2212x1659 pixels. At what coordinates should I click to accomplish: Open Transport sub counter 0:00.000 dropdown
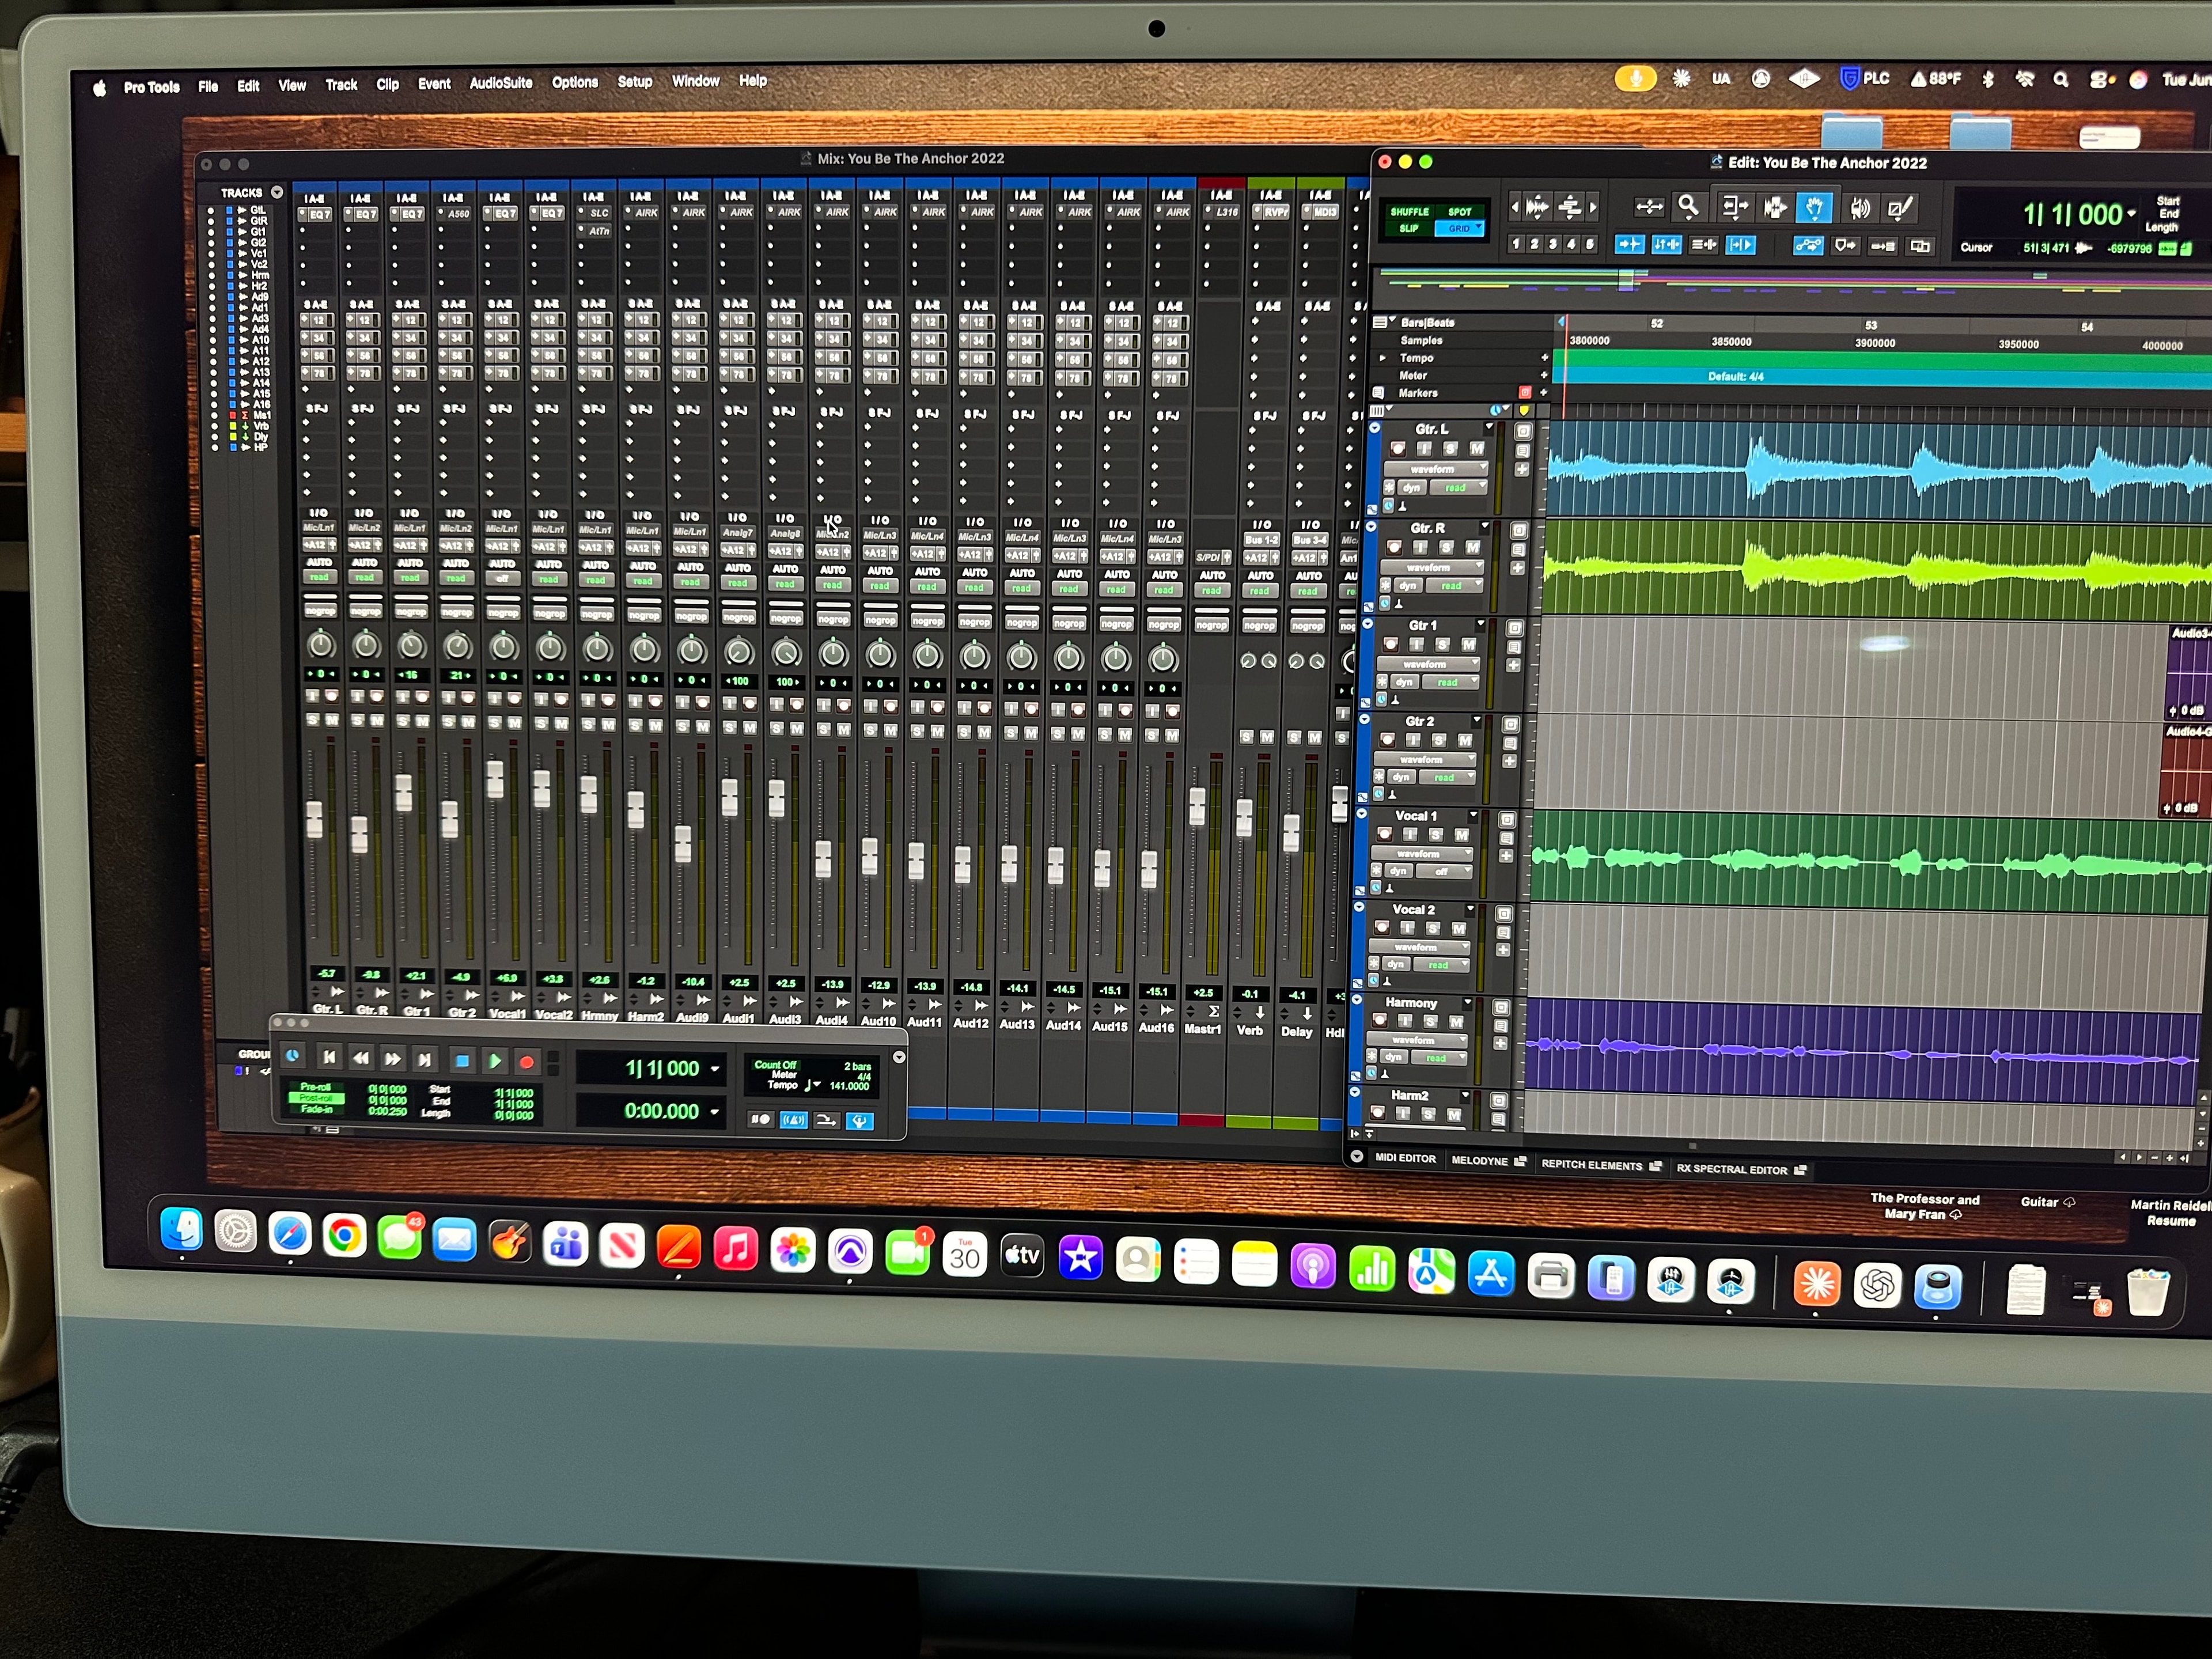click(x=715, y=1112)
